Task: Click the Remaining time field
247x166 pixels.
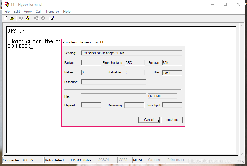Action: [x=134, y=105]
